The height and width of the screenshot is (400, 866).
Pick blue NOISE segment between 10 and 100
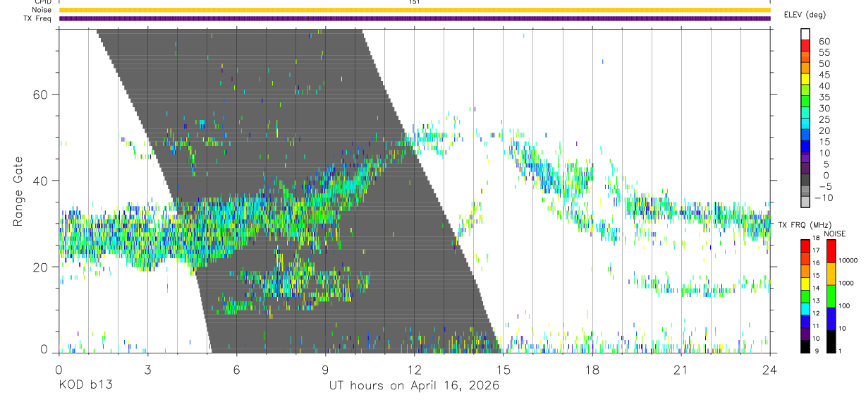pyautogui.click(x=832, y=318)
